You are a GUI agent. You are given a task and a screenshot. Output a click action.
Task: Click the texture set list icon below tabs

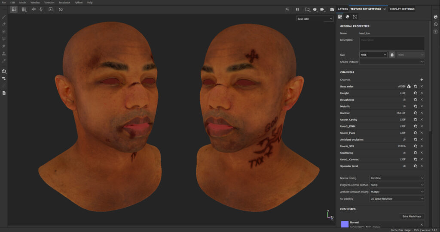point(340,17)
